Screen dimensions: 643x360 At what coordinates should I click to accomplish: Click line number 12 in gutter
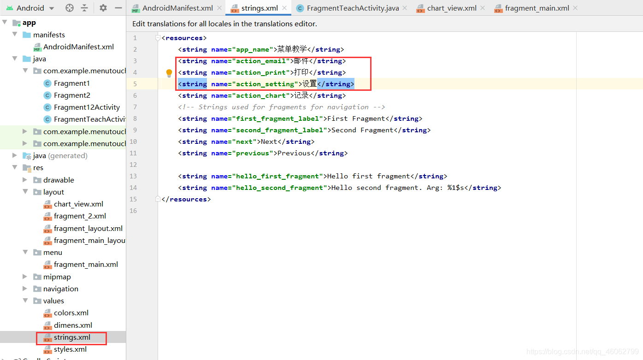click(x=133, y=165)
